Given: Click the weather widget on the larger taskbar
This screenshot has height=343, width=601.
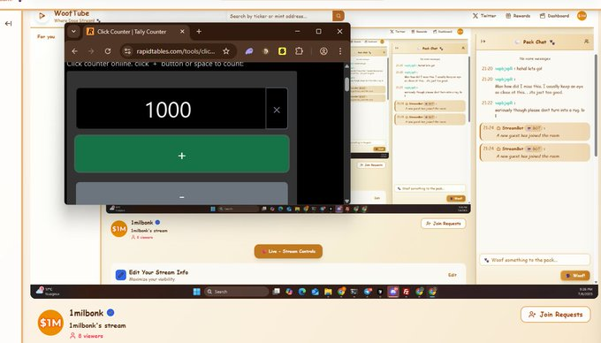Looking at the screenshot, I should click(x=48, y=291).
